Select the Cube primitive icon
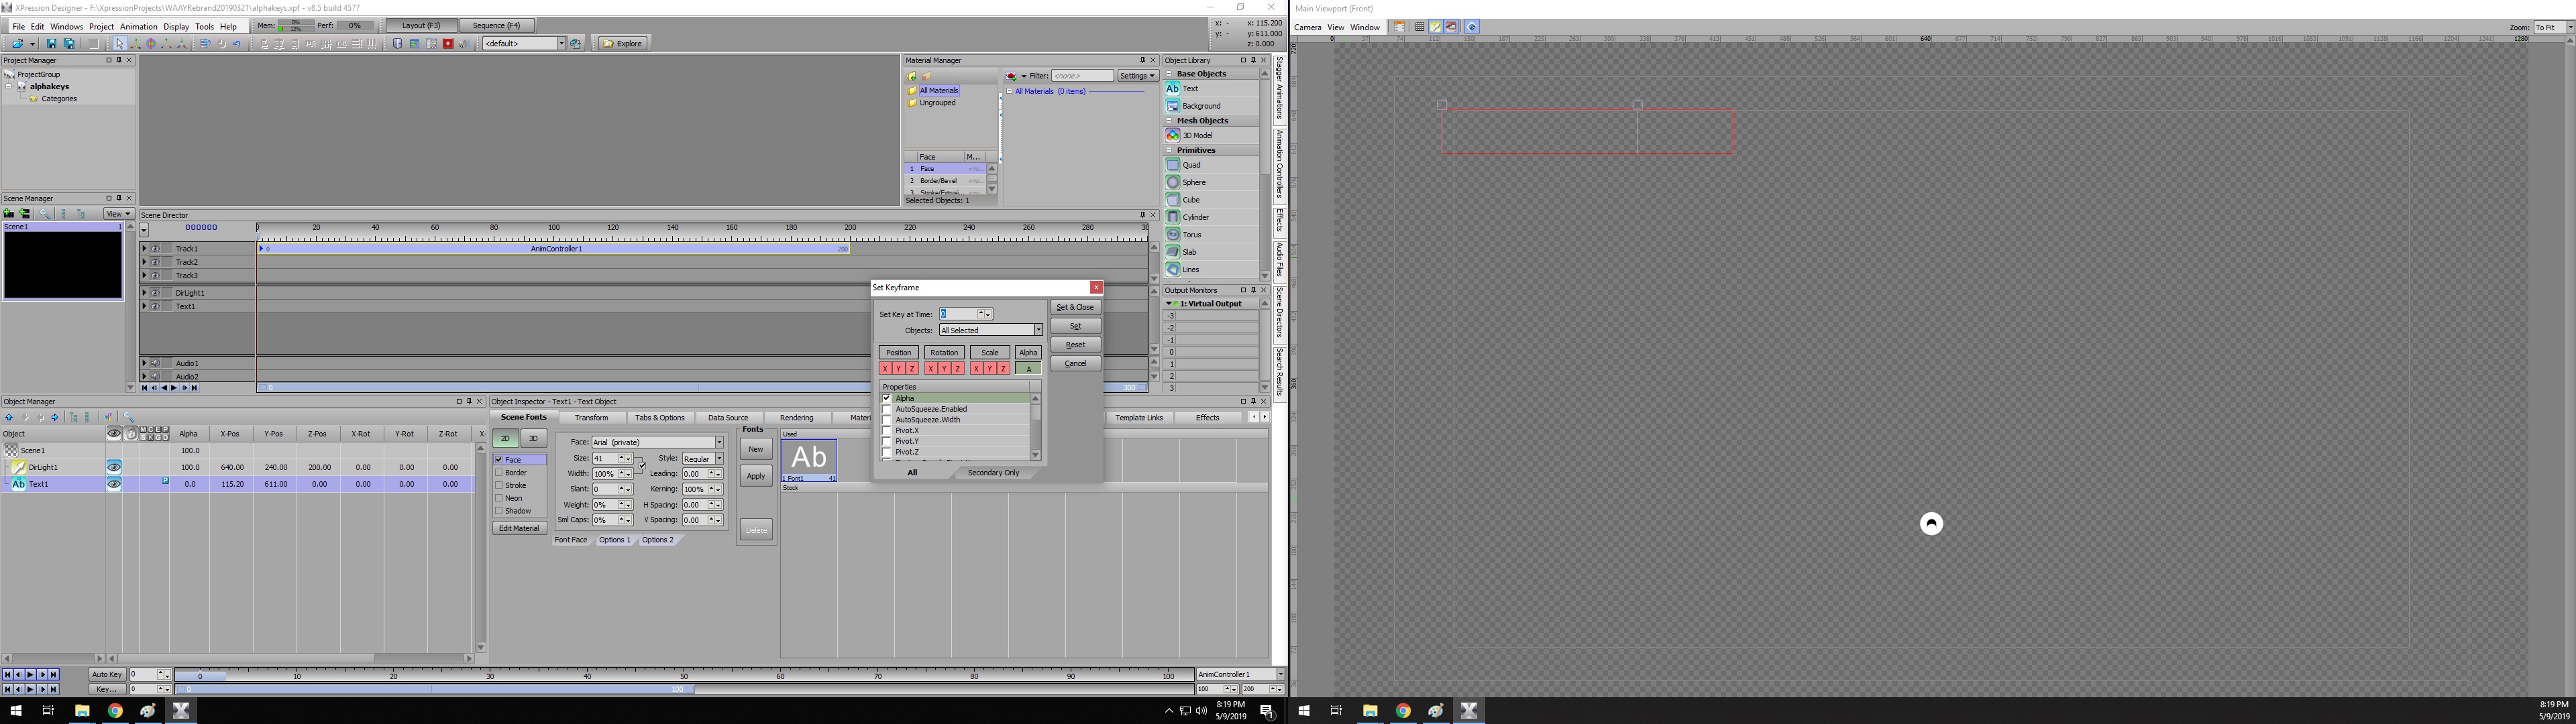Viewport: 2576px width, 724px height. click(1173, 200)
